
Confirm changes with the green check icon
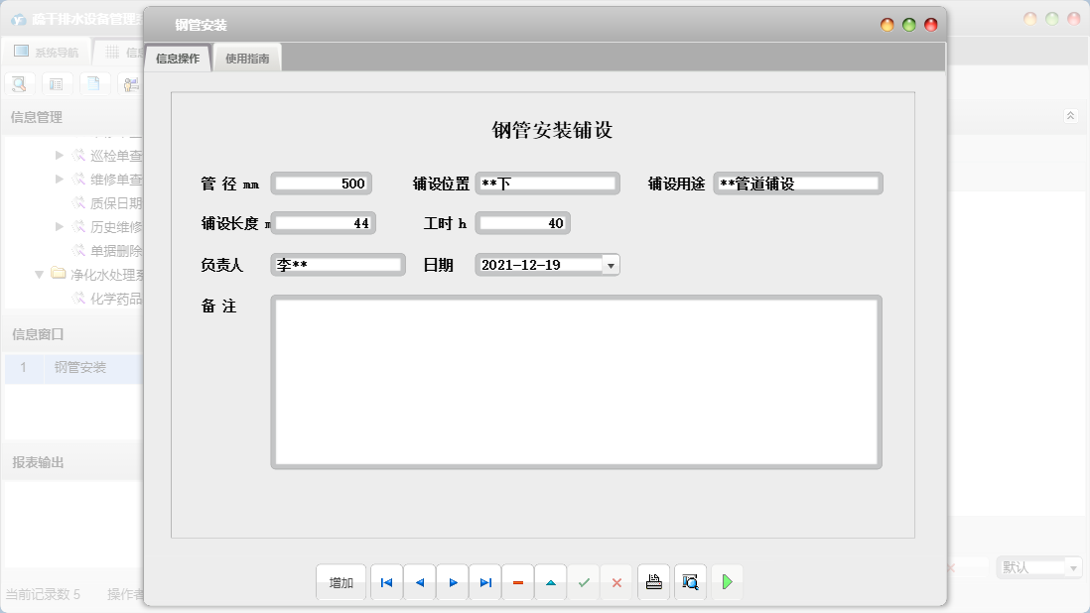[x=584, y=582]
